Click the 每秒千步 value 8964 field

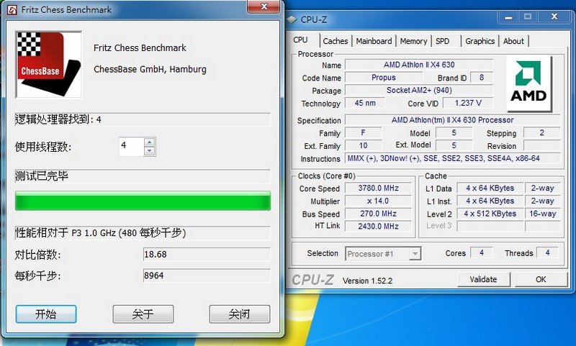point(207,276)
